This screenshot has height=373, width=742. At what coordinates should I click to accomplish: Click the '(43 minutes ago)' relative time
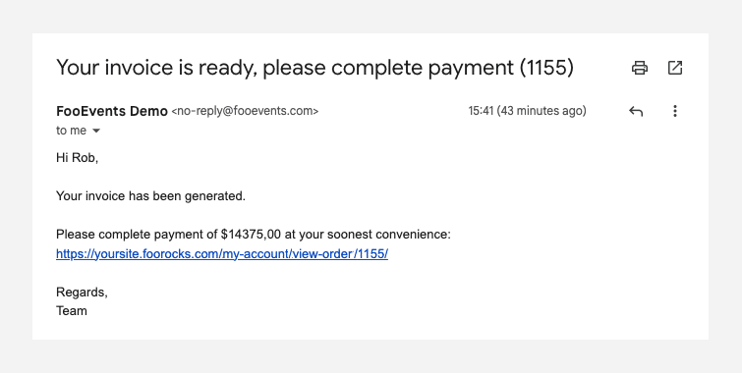pyautogui.click(x=542, y=111)
